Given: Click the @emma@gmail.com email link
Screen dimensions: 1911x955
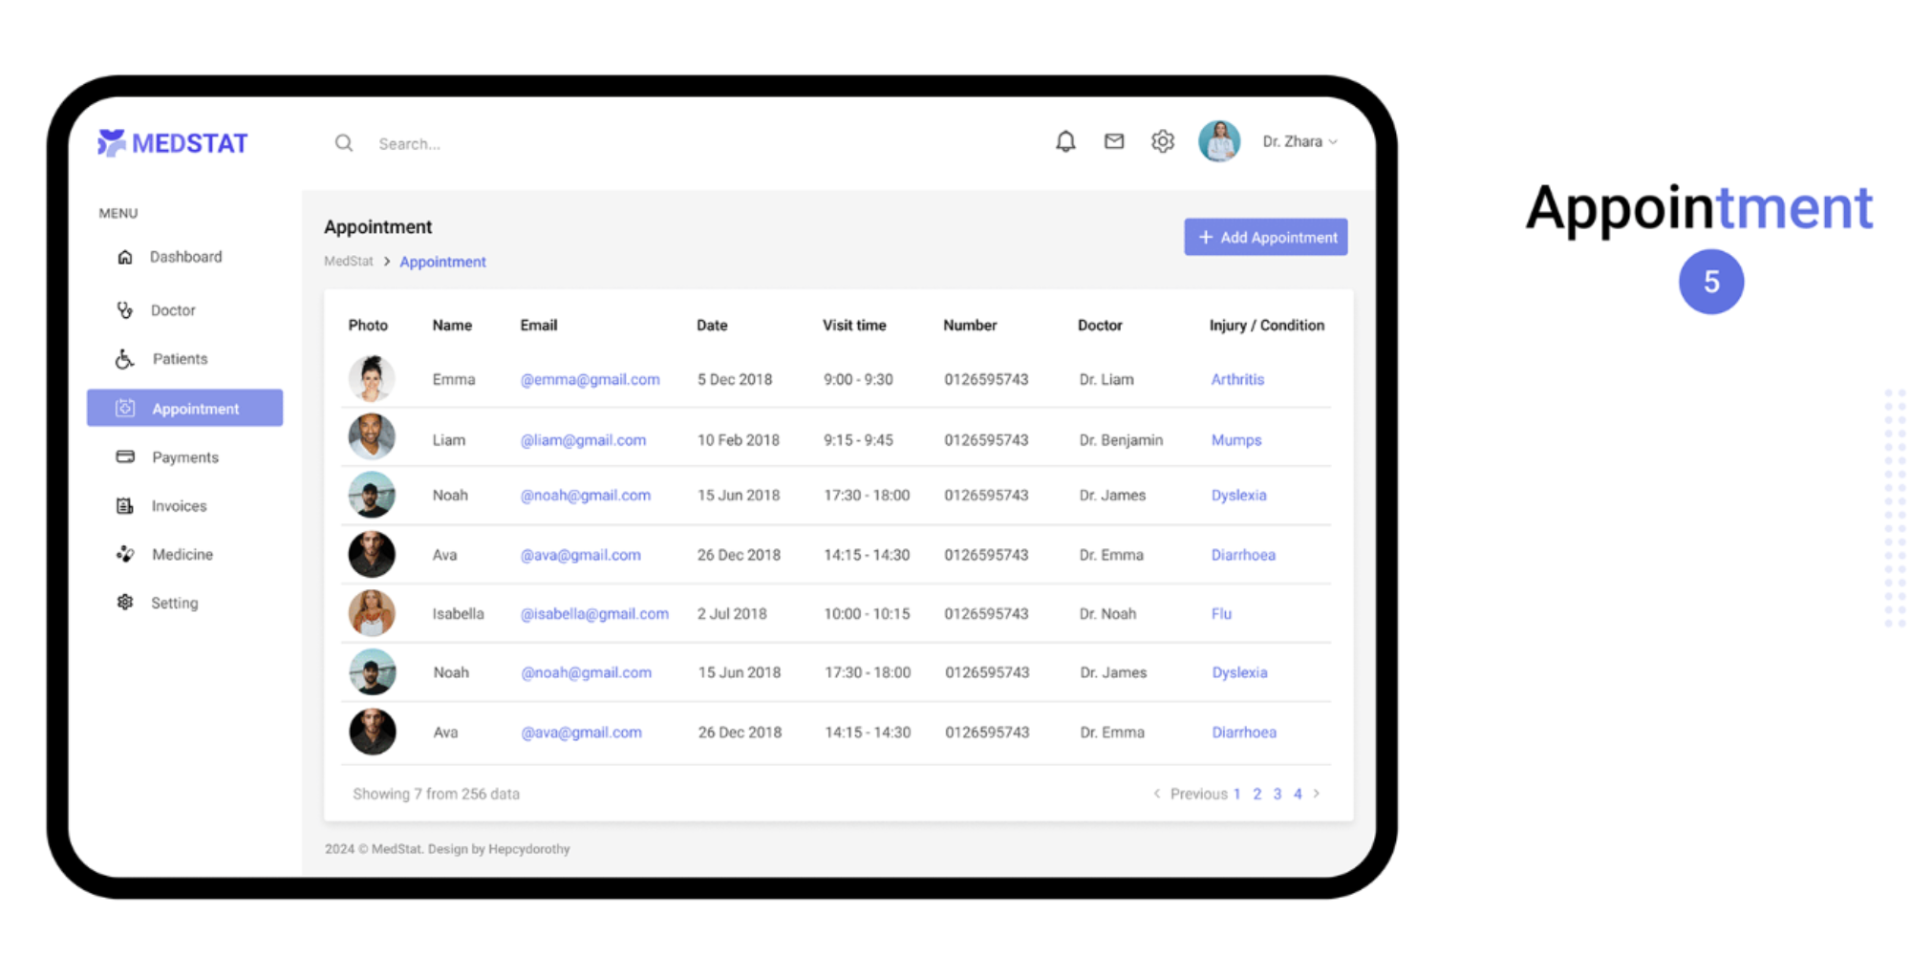Looking at the screenshot, I should tap(590, 379).
